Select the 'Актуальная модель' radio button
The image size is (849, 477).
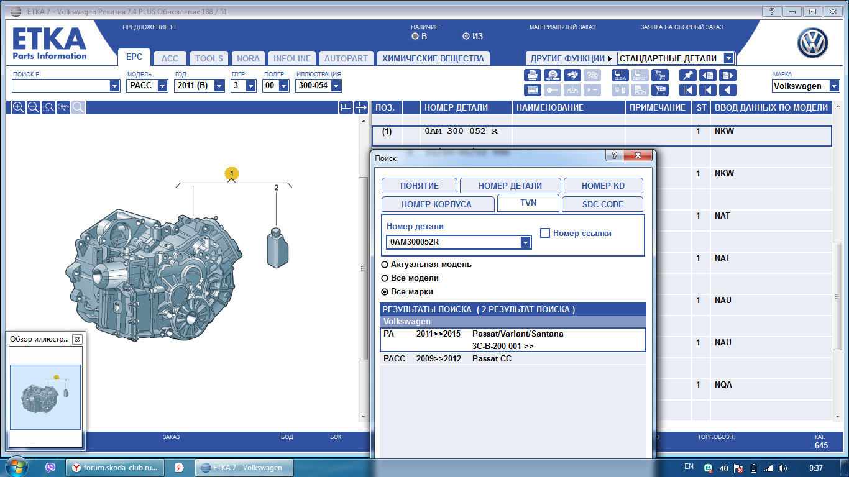coord(385,265)
